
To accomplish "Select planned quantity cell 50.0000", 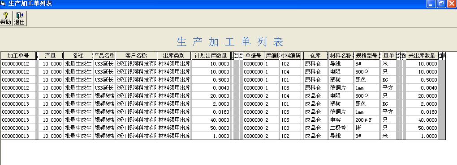I will [211, 128].
